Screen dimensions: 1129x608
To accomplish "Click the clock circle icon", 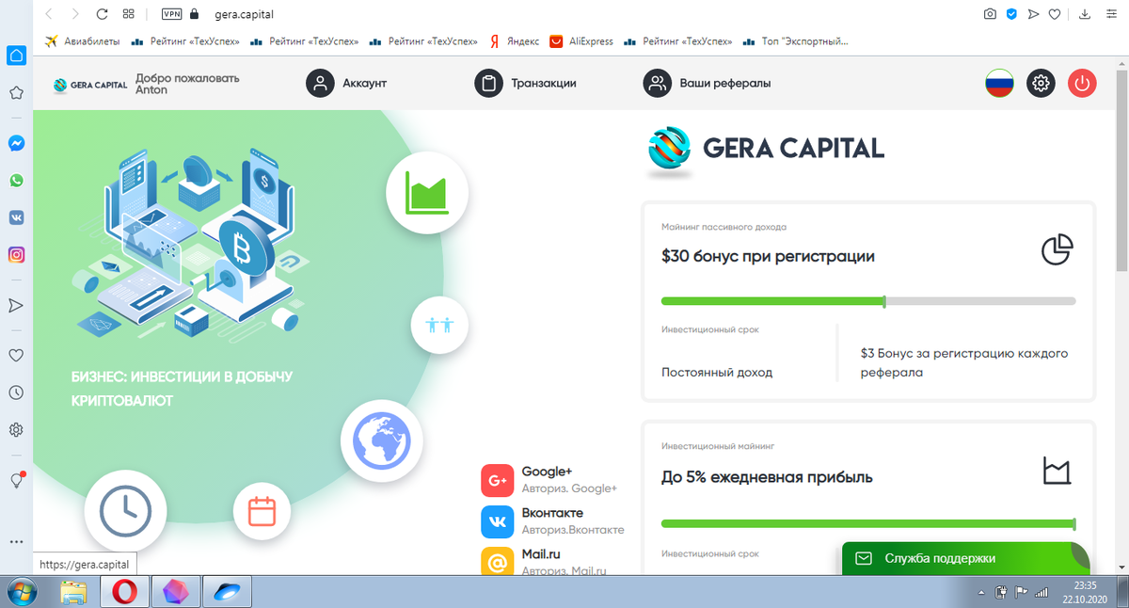I will [x=125, y=511].
